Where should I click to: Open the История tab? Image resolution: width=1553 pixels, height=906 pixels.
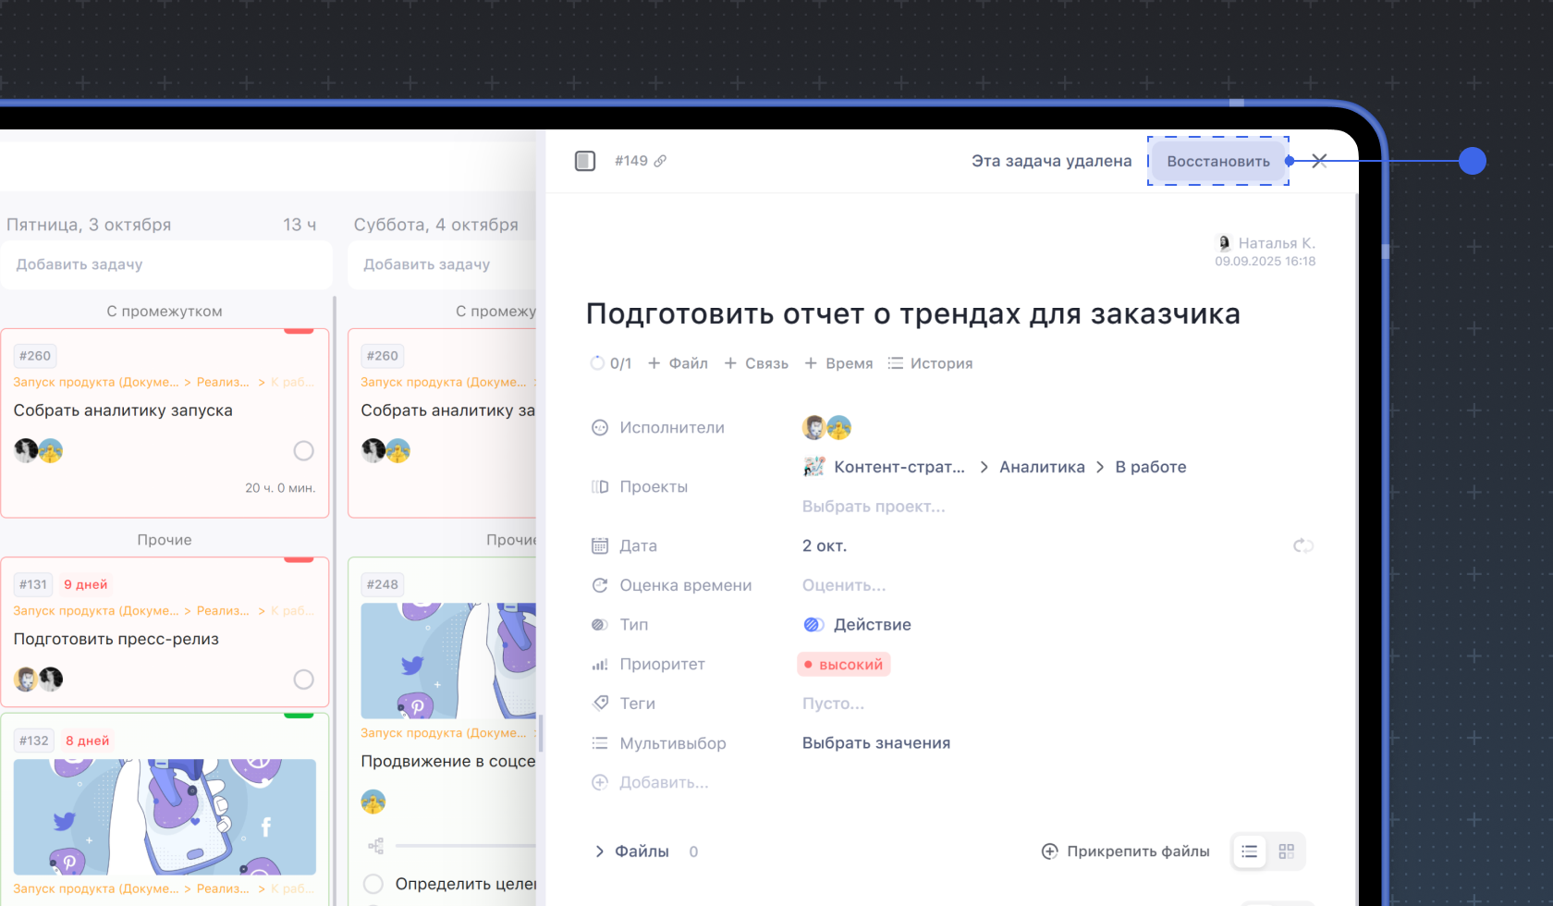click(x=930, y=363)
